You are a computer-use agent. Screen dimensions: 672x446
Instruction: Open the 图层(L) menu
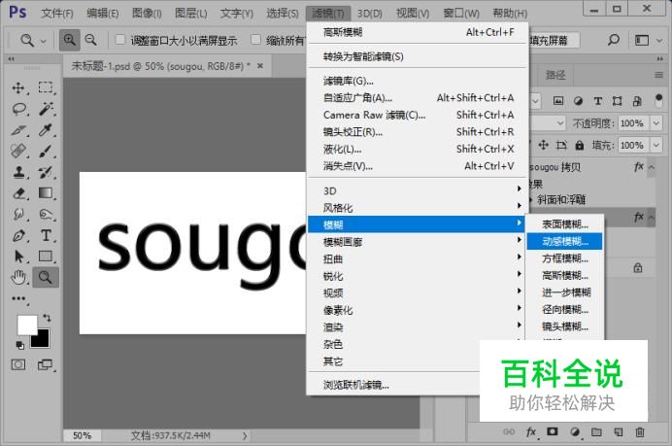191,14
